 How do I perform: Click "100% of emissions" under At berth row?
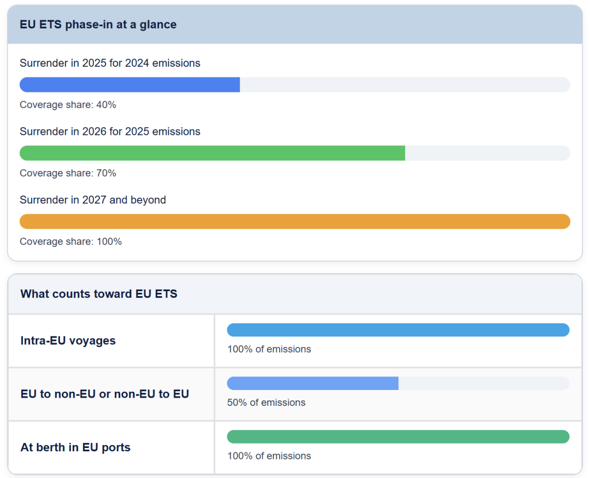click(269, 456)
